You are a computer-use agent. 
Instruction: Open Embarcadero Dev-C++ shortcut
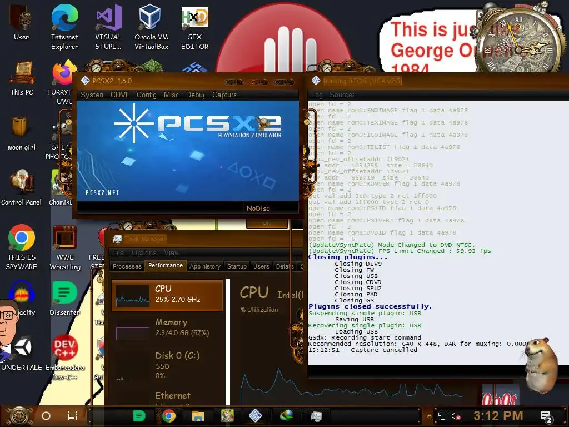(65, 356)
